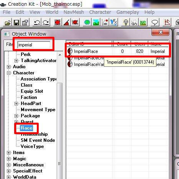
Task: Expand the WorldData tree node
Action: 8,177
